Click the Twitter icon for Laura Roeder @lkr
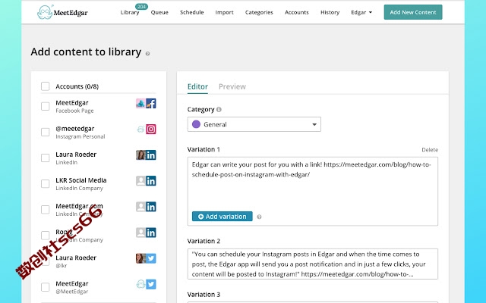Screen dimensions: 486x303 [151, 258]
